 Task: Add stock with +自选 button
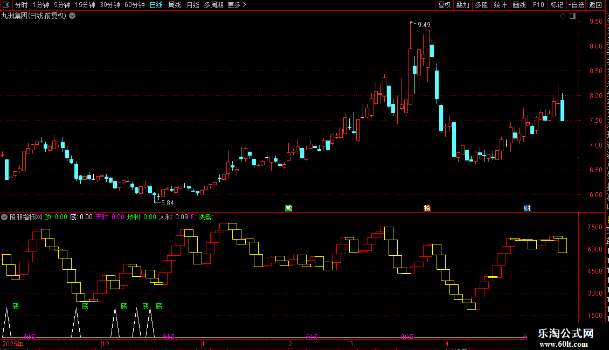(576, 5)
